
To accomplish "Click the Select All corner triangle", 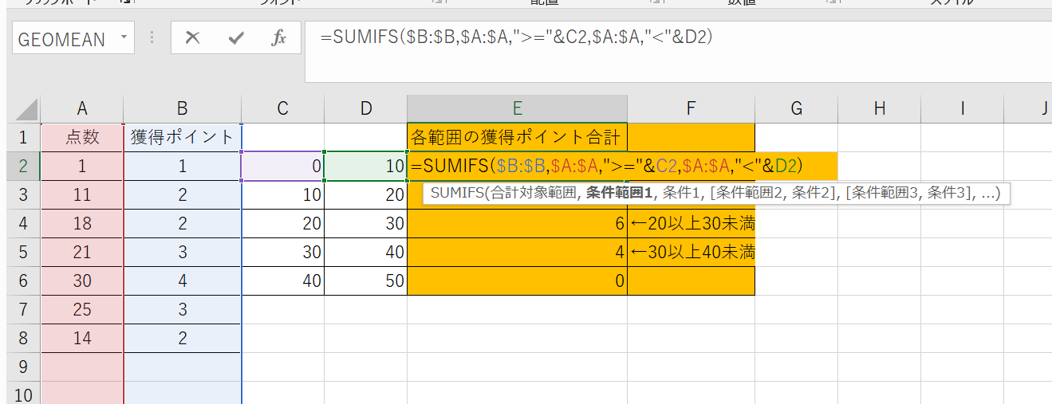I will pyautogui.click(x=26, y=109).
